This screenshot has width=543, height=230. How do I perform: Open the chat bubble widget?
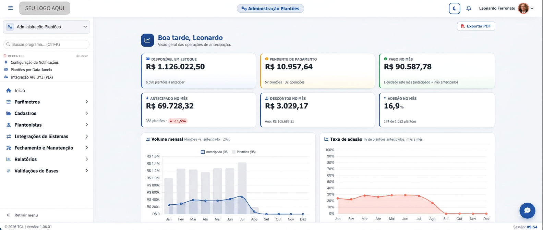point(527,210)
